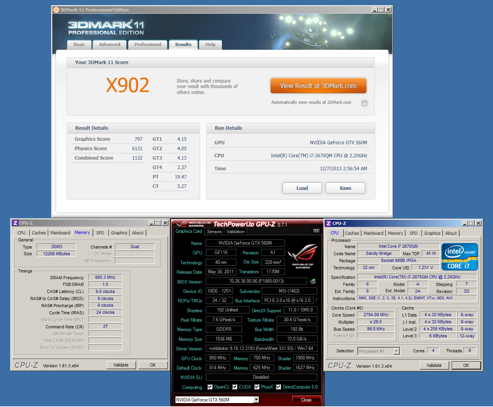Click Combined Score value 1132
493x407 pixels.
click(x=137, y=158)
